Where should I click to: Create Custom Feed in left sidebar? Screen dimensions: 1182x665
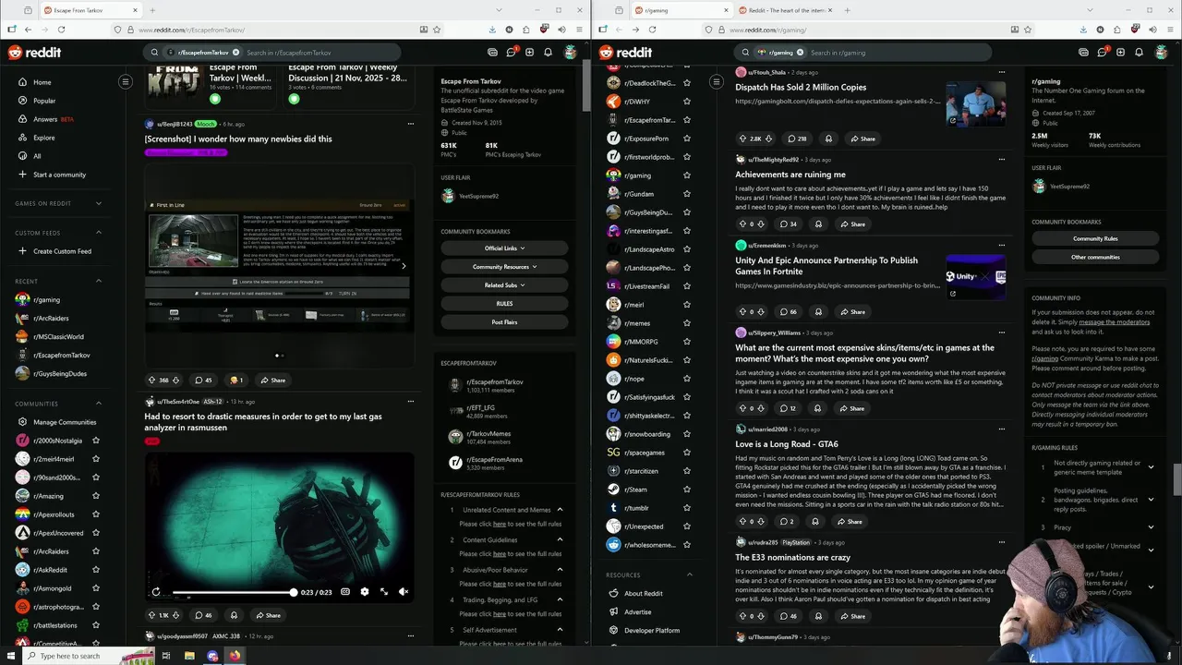tap(63, 251)
